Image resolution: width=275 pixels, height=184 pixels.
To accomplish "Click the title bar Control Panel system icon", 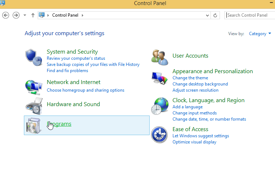I will (3, 3).
